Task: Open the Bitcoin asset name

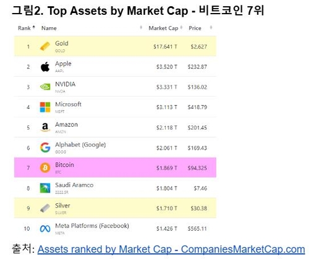Action: coord(64,164)
